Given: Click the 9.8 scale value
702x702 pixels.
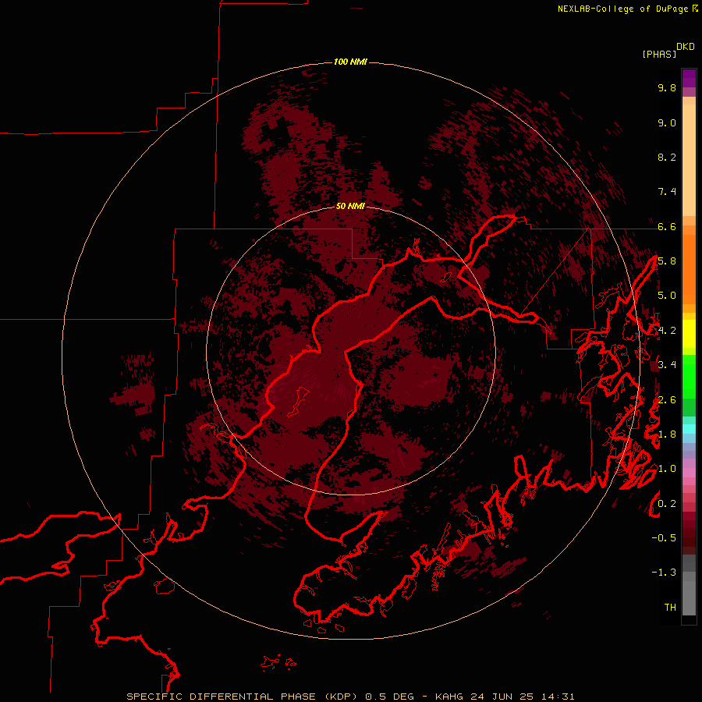Looking at the screenshot, I should coord(667,87).
